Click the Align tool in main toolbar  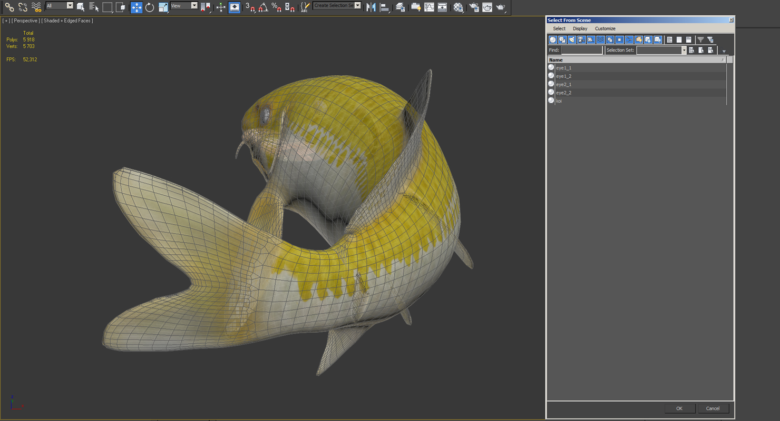pyautogui.click(x=385, y=7)
